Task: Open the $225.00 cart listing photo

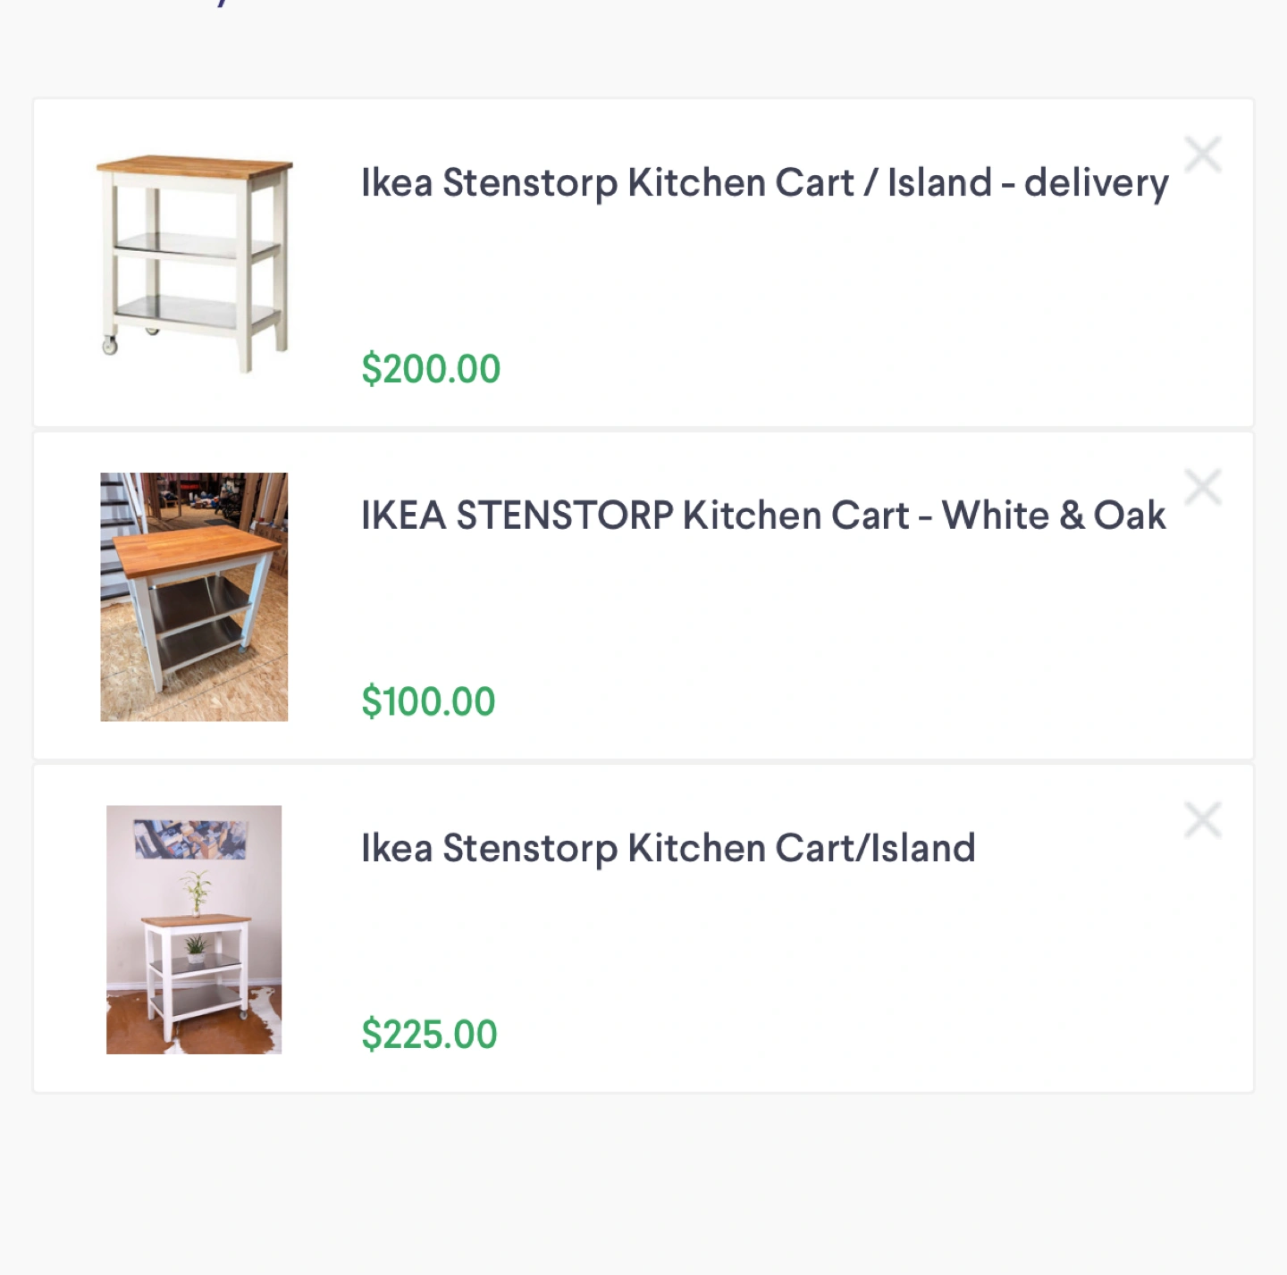Action: [x=194, y=929]
